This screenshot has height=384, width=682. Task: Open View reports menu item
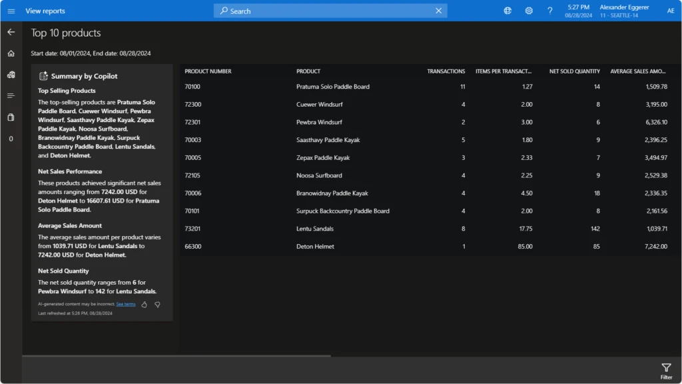click(45, 11)
